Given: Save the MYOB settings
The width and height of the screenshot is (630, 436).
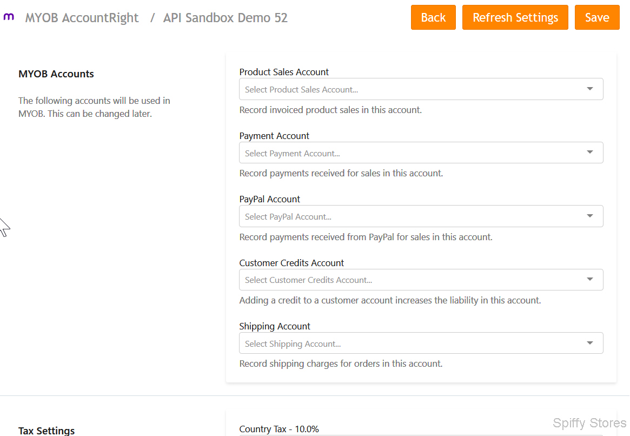Looking at the screenshot, I should (x=597, y=17).
